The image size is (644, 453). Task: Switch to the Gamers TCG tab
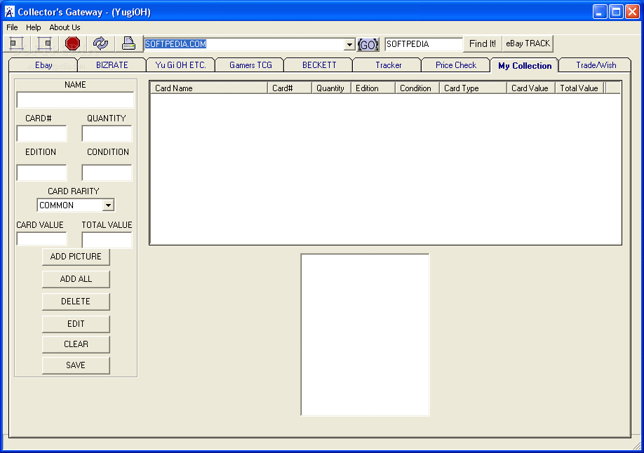point(250,65)
